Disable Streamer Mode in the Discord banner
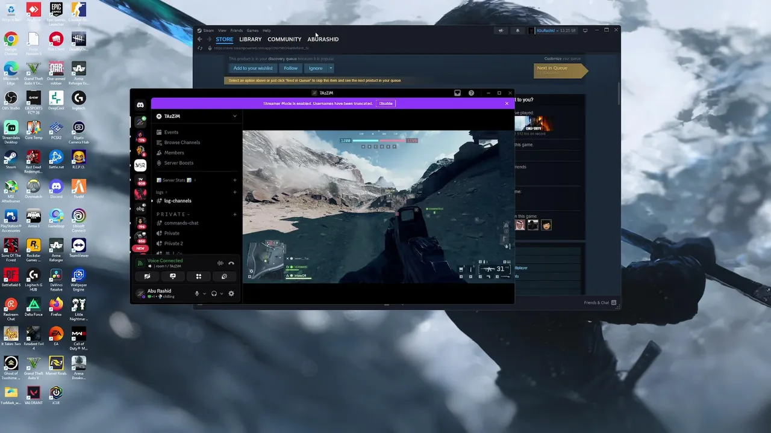 385,103
